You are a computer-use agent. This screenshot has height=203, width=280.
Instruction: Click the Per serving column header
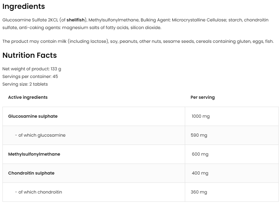(203, 97)
